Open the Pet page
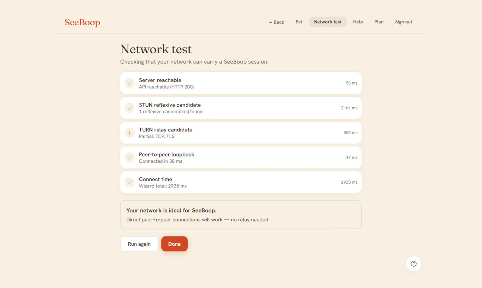The image size is (482, 288). point(299,22)
